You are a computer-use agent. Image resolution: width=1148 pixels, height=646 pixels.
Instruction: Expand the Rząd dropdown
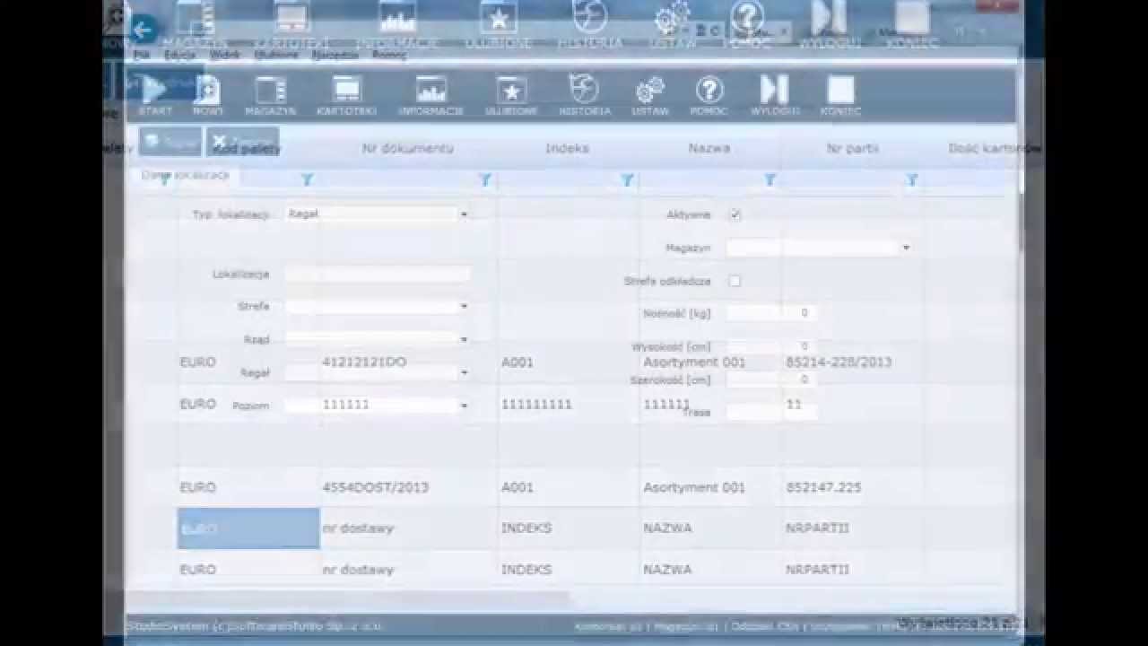[464, 339]
